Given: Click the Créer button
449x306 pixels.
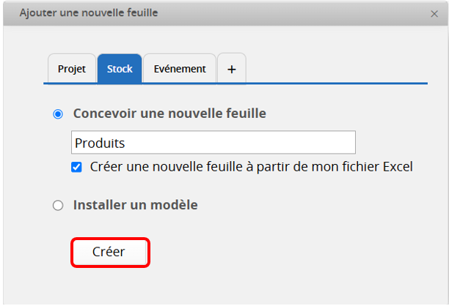Looking at the screenshot, I should click(110, 252).
